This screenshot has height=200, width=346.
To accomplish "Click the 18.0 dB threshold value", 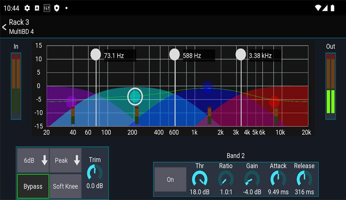I will click(x=199, y=192).
